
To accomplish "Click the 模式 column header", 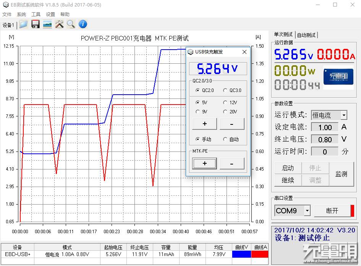I will pyautogui.click(x=67, y=247).
